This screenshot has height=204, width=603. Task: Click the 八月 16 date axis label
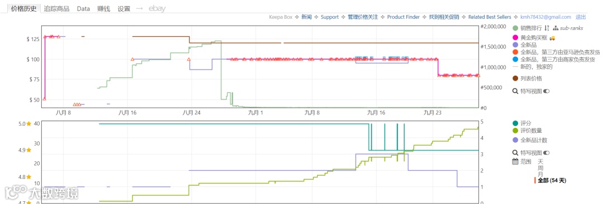[128, 113]
